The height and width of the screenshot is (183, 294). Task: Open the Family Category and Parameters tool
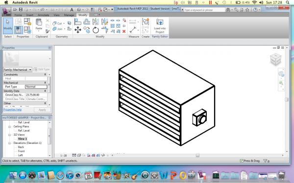click(27, 21)
